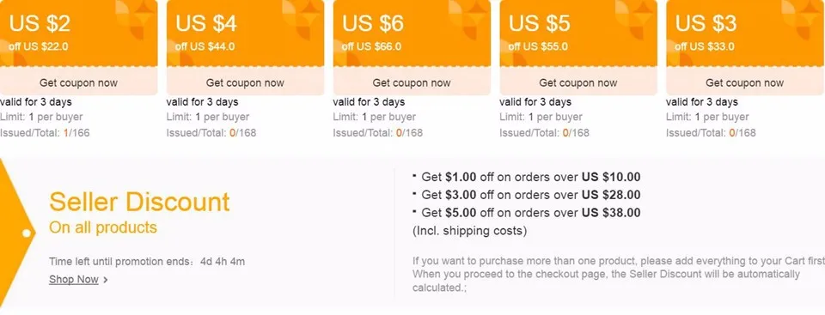The height and width of the screenshot is (315, 825).
Task: Grab the US $3 off US $33.0 coupon
Action: point(745,82)
